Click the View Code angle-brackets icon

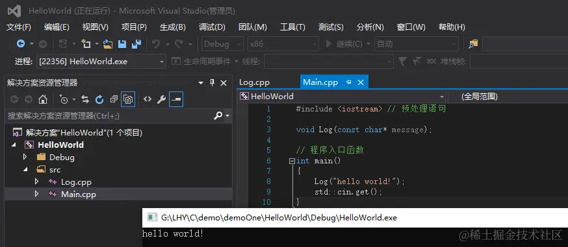147,99
